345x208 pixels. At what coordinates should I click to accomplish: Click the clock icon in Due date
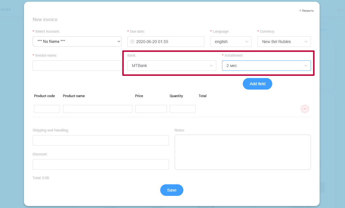(133, 42)
